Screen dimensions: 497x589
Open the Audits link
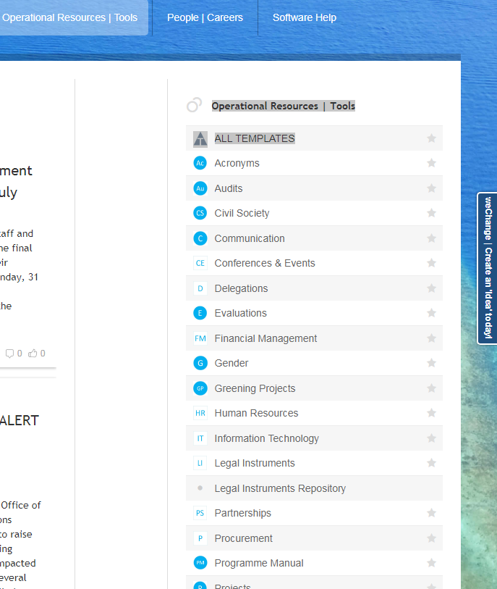[x=229, y=188]
